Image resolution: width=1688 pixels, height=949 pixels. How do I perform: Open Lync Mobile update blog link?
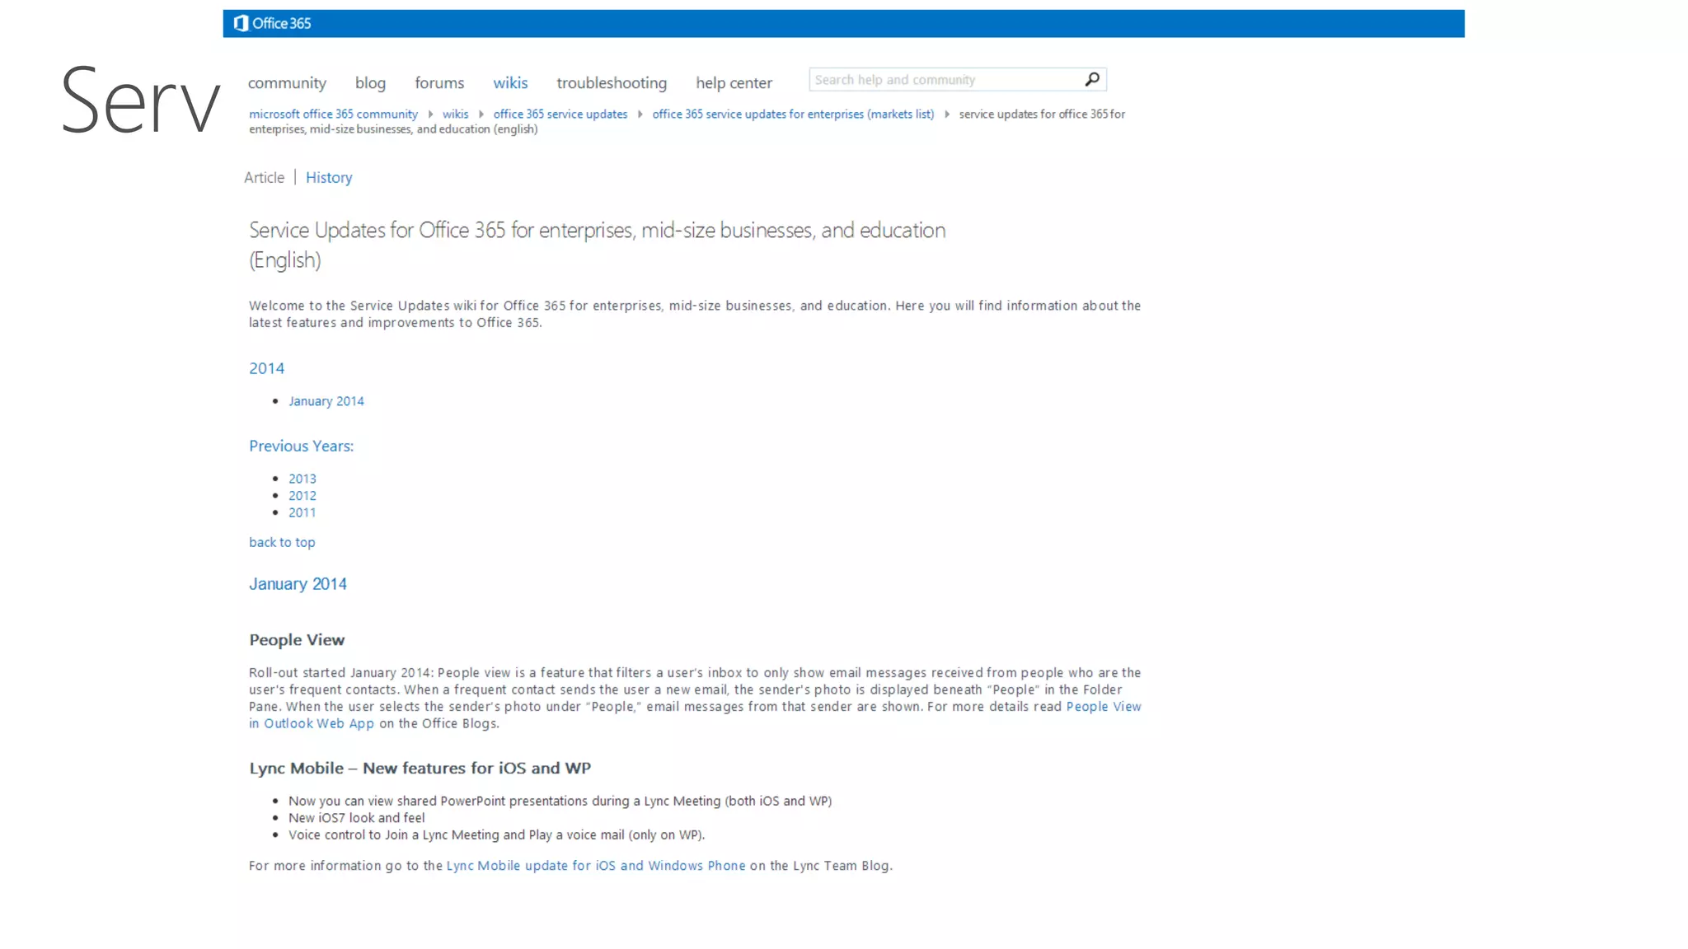(595, 865)
